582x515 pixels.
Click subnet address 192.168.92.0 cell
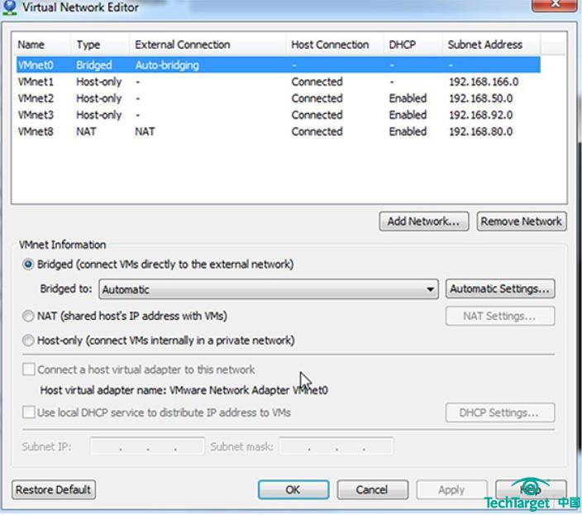(481, 116)
